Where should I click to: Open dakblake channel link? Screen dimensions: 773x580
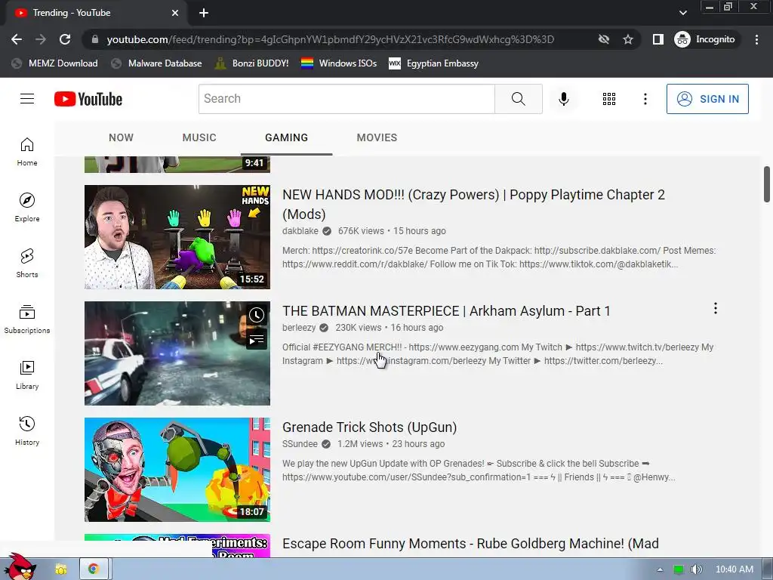click(300, 231)
